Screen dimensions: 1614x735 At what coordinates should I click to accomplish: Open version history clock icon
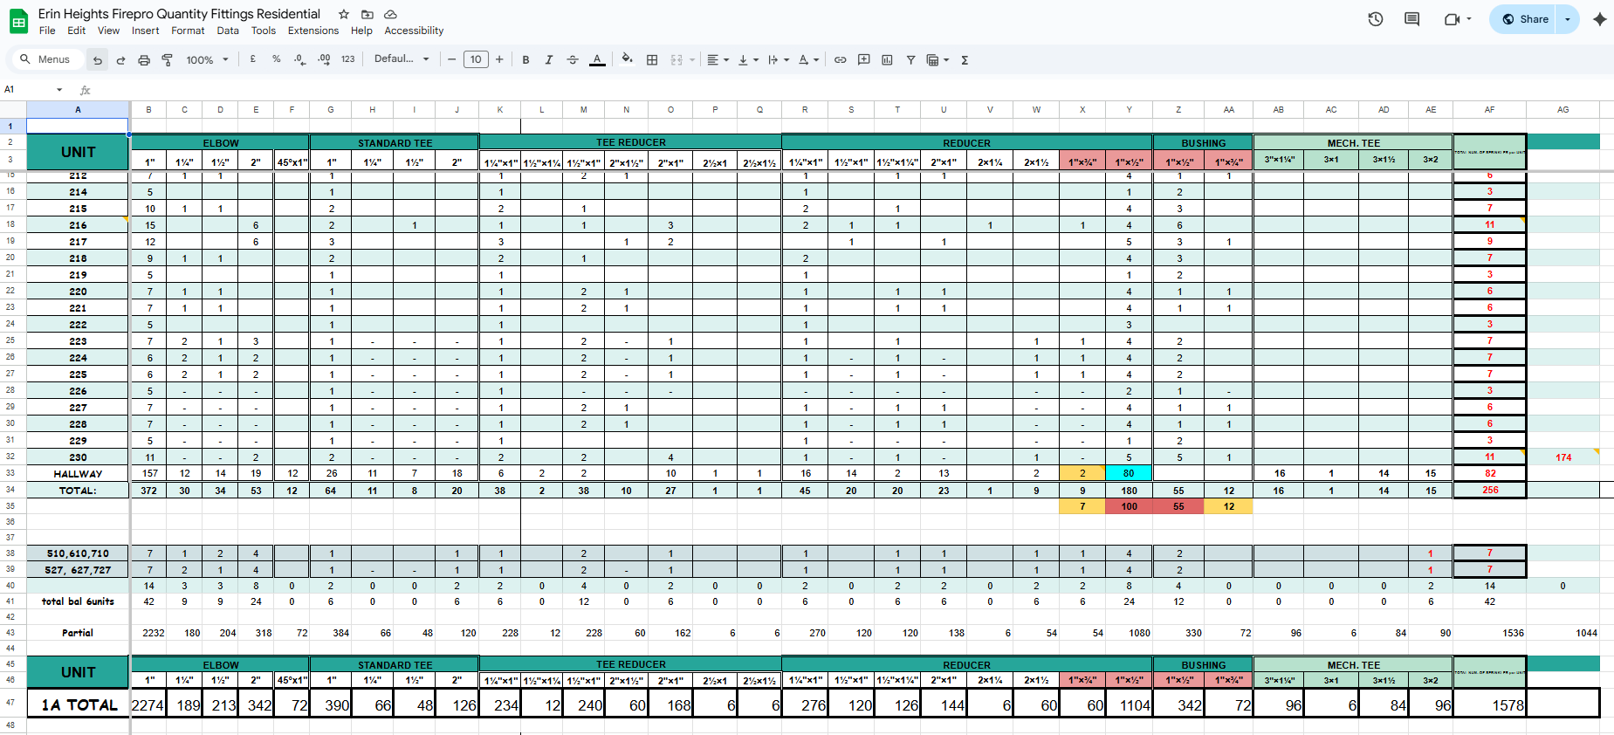tap(1376, 19)
